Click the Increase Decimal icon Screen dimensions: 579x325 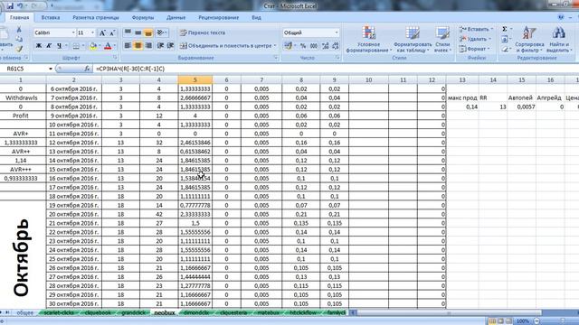[x=326, y=46]
